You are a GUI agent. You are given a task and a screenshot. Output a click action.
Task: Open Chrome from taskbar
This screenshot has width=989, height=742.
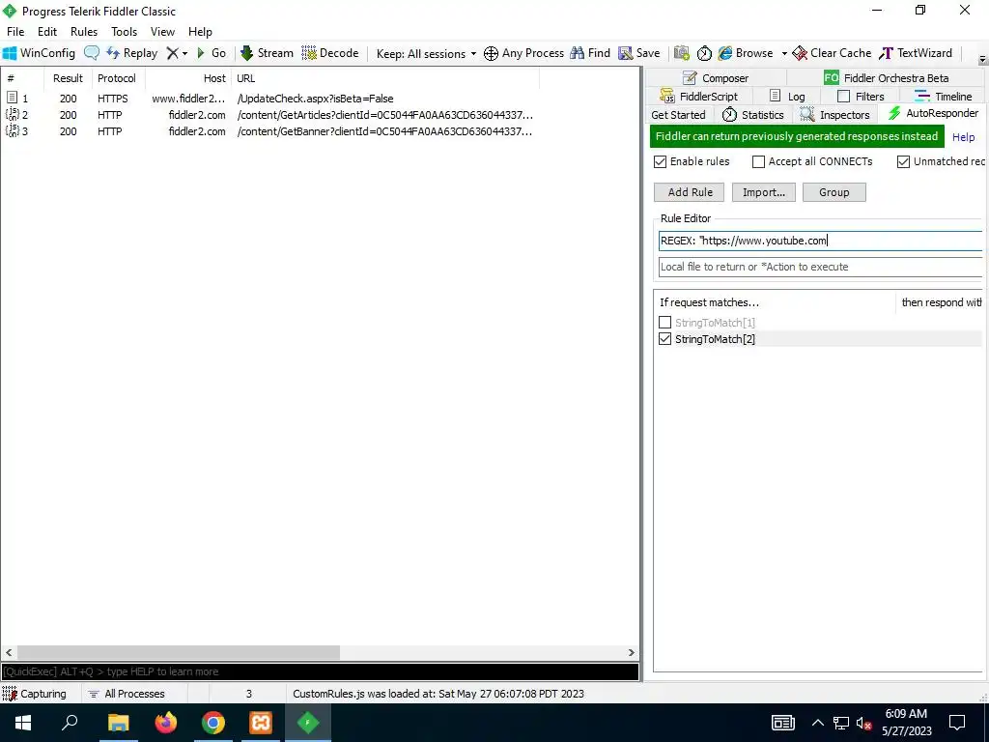click(x=213, y=723)
